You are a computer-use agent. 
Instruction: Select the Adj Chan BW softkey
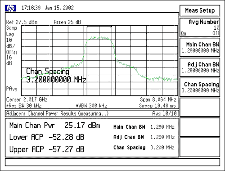coord(200,67)
